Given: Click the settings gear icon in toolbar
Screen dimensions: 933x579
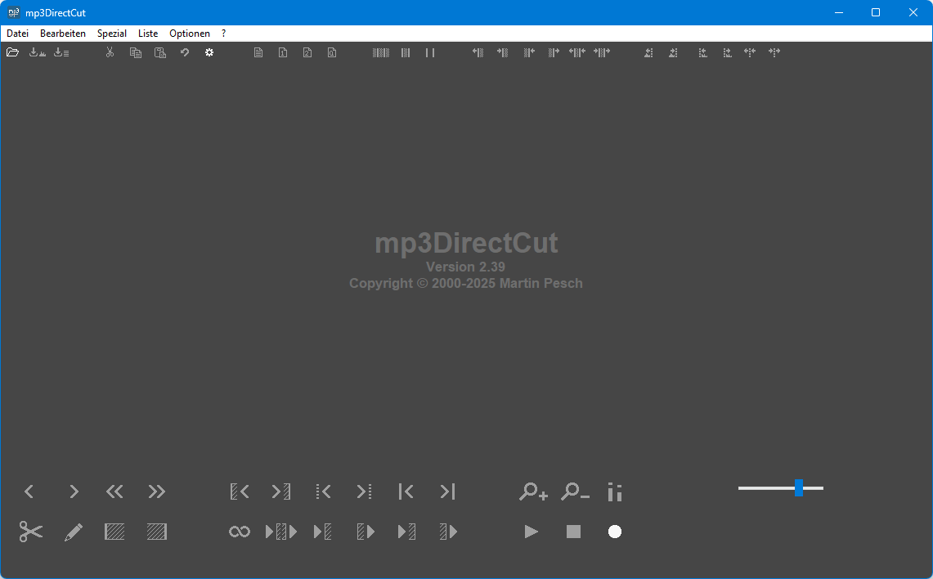Looking at the screenshot, I should pos(209,52).
